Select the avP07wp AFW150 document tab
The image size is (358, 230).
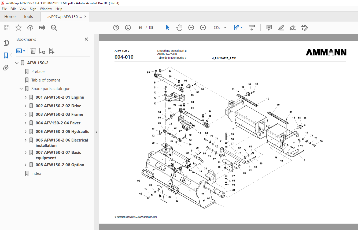(x=65, y=17)
